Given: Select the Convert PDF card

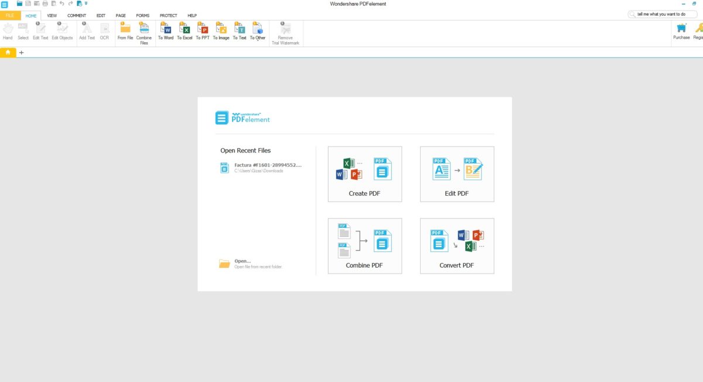Looking at the screenshot, I should click(457, 246).
